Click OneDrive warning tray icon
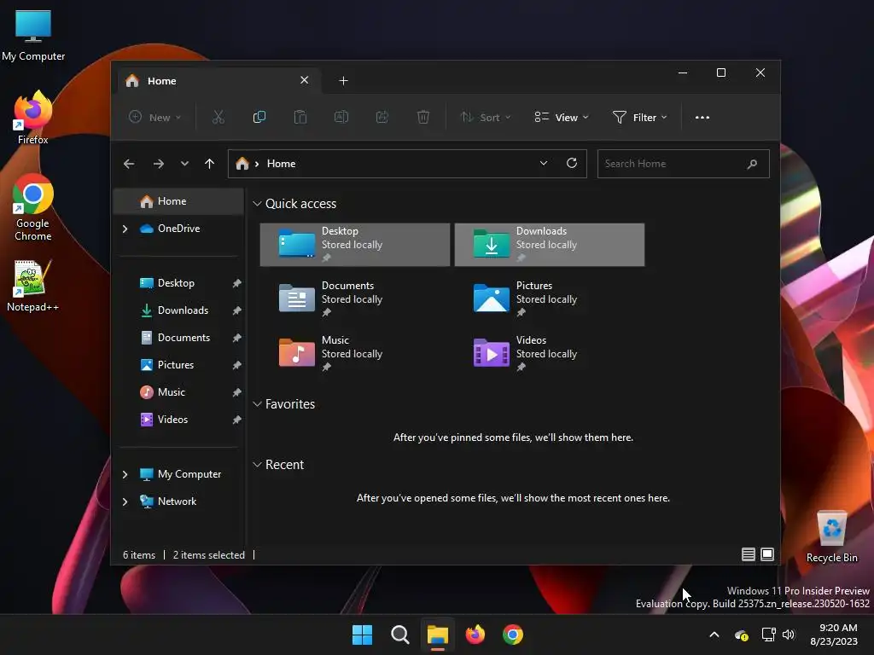 click(742, 635)
